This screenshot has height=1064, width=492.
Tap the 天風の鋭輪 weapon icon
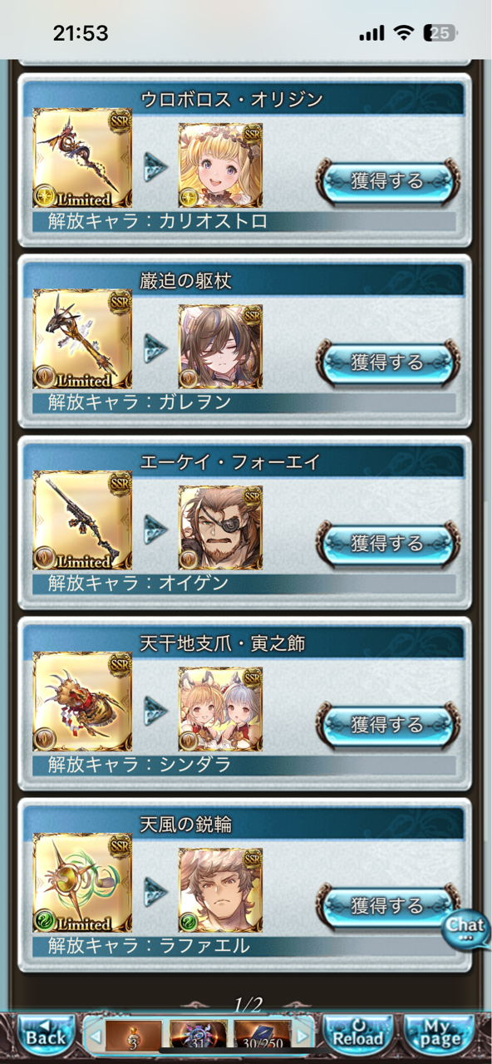point(82,884)
